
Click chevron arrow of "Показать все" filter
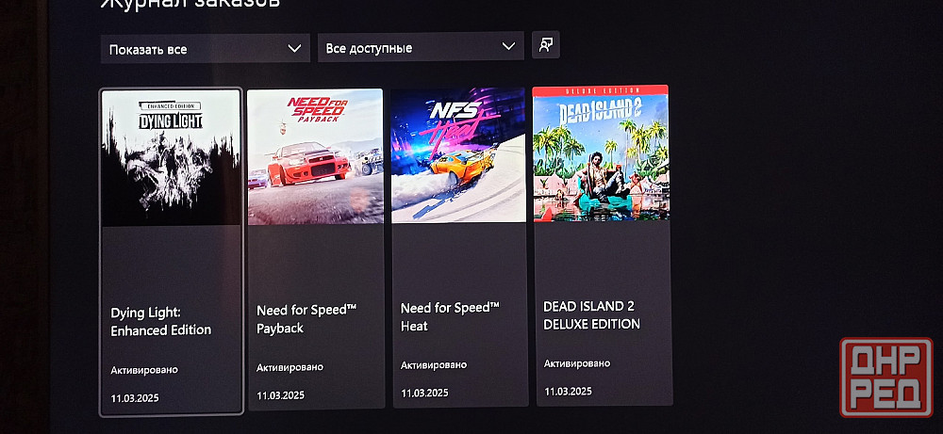pyautogui.click(x=294, y=48)
